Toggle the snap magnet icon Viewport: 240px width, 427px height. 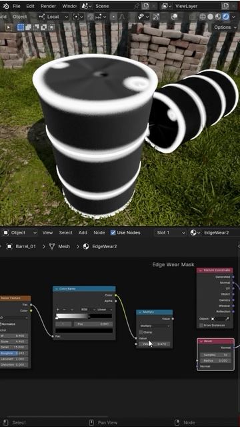click(91, 17)
